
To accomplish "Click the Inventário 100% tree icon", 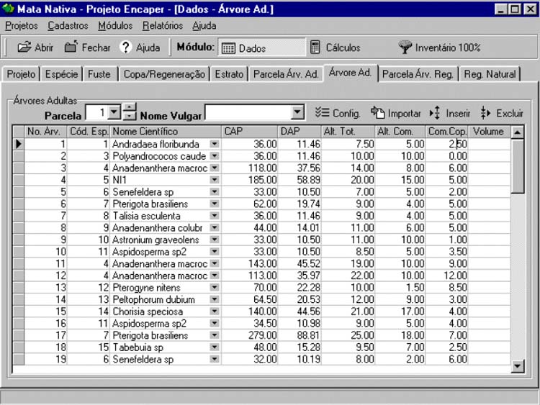I will click(x=405, y=47).
